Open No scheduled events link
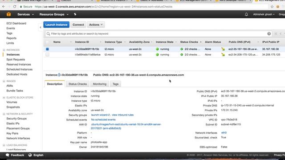The height and width of the screenshot is (160, 285). [103, 120]
